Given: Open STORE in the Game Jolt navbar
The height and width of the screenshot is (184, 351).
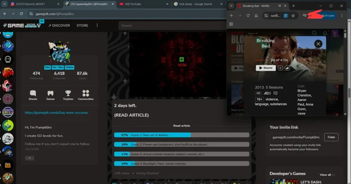Looking at the screenshot, I should pyautogui.click(x=82, y=25).
